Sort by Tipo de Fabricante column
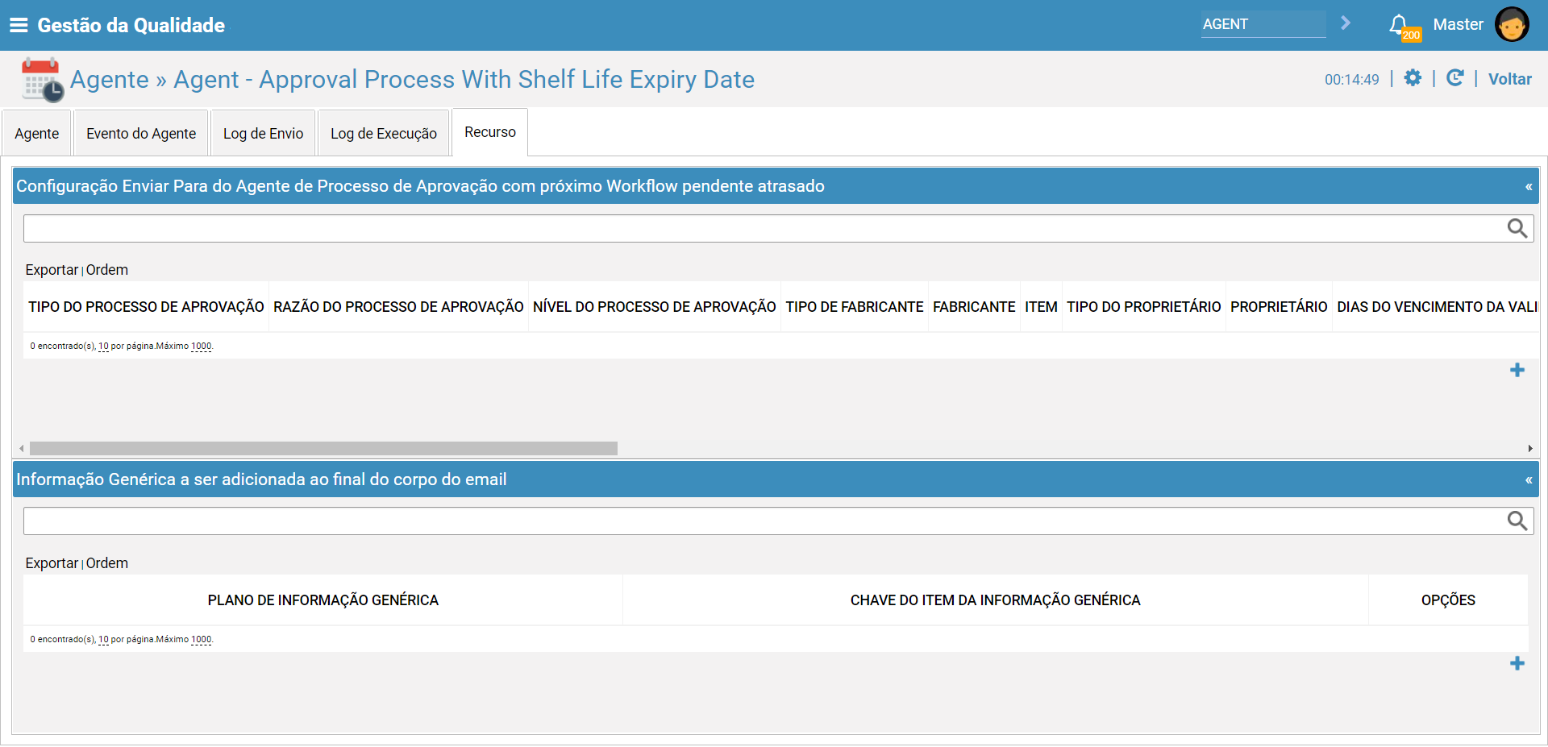 [x=855, y=307]
